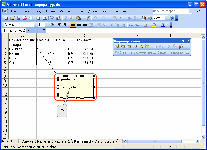Image resolution: width=207 pixels, height=150 pixels.
Task: Open Excel Help question mark icon
Action: click(172, 18)
